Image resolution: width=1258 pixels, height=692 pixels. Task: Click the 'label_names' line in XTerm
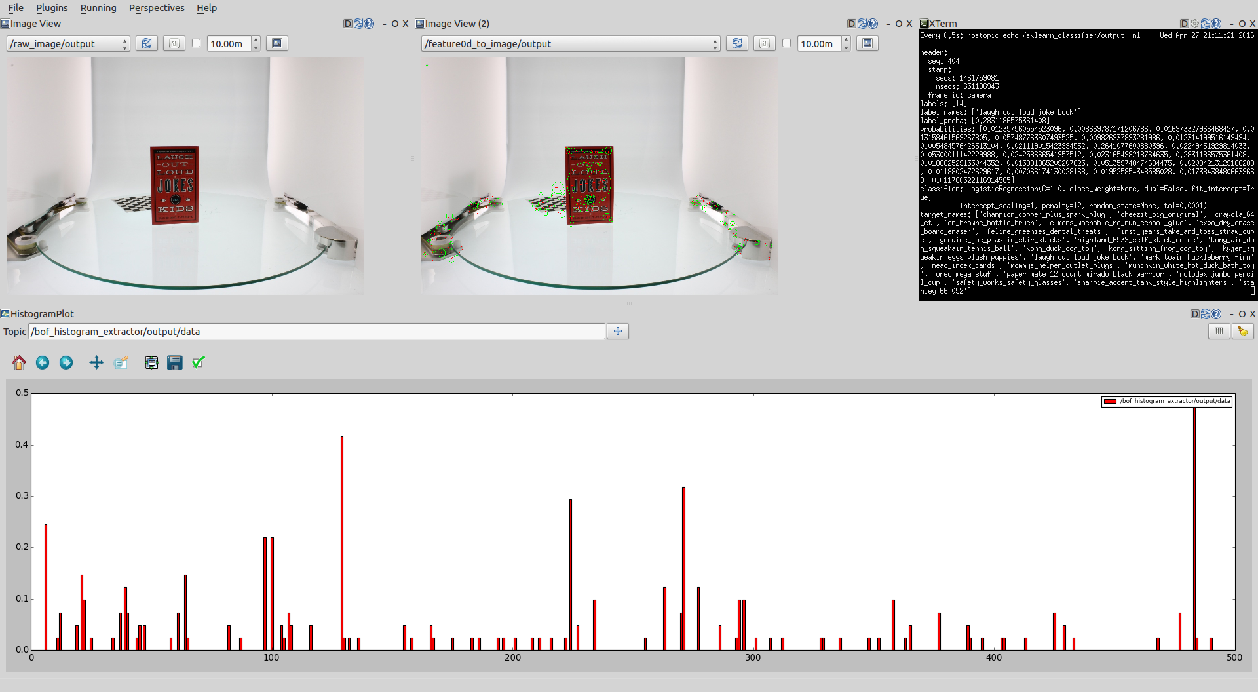click(x=1001, y=112)
